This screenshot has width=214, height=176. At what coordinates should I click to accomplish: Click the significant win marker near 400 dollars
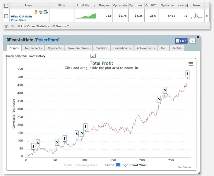pos(165,90)
